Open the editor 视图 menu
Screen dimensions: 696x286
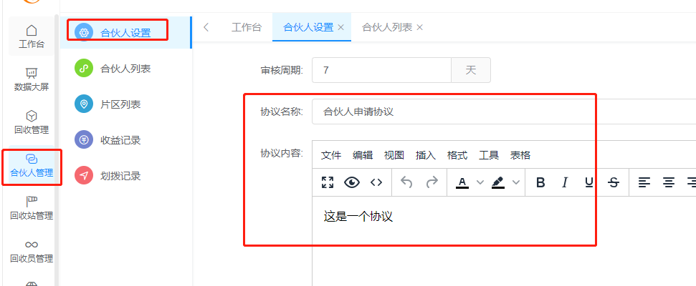tap(394, 155)
